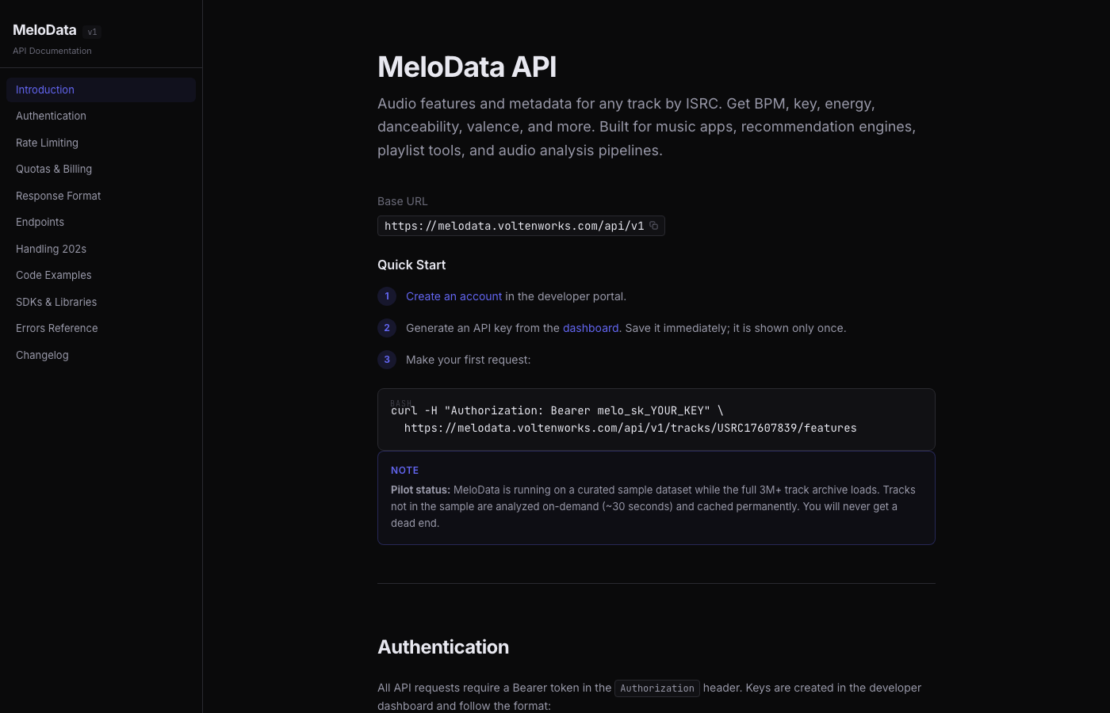
Task: Select Introduction in the sidebar navigation
Action: (x=45, y=90)
